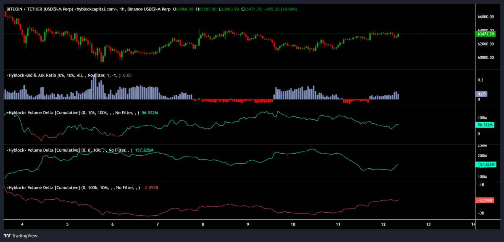
Task: Click the 250M label on volume delta axis
Action: coord(482,146)
